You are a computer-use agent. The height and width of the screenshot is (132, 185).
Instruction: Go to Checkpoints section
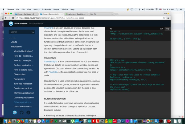pos(20,74)
